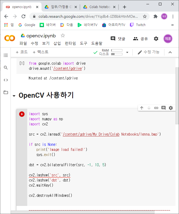Click the 공유 share button

tap(140, 39)
